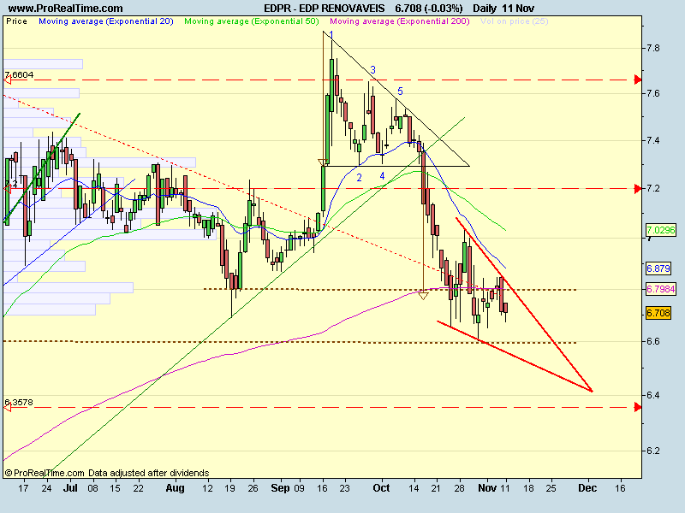Screen dimensions: 685x513
Task: Click the 11 Nov date in header
Action: 518,9
